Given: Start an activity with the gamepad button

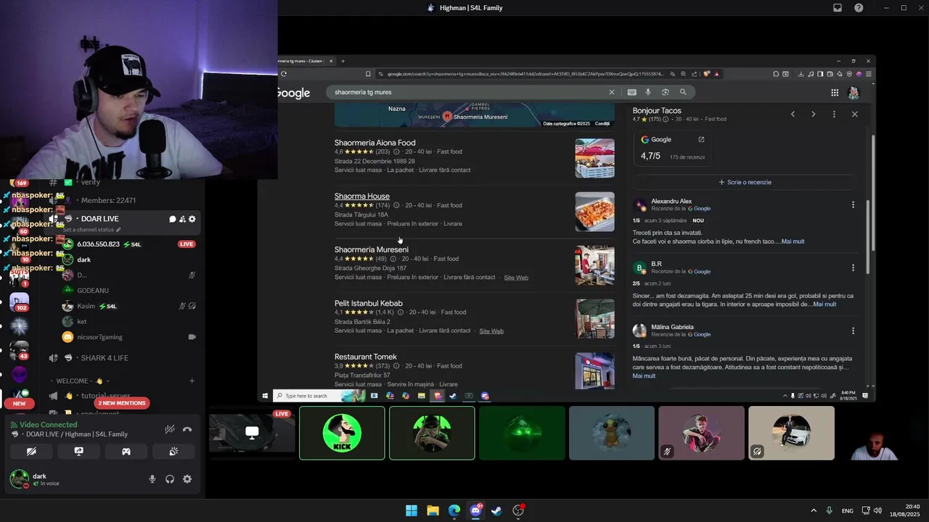Looking at the screenshot, I should click(126, 451).
